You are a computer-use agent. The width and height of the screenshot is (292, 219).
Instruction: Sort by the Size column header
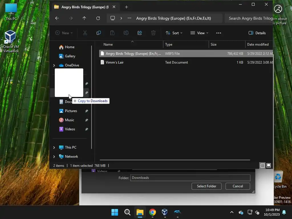213,44
